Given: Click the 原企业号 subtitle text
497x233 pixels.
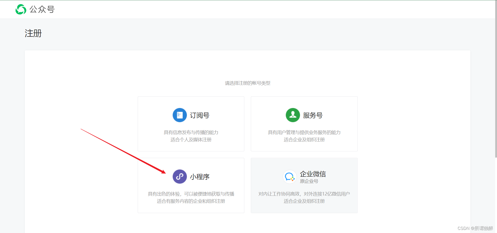Looking at the screenshot, I should tap(309, 181).
